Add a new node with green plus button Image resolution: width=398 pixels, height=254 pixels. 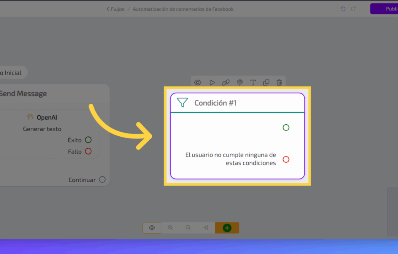click(227, 228)
